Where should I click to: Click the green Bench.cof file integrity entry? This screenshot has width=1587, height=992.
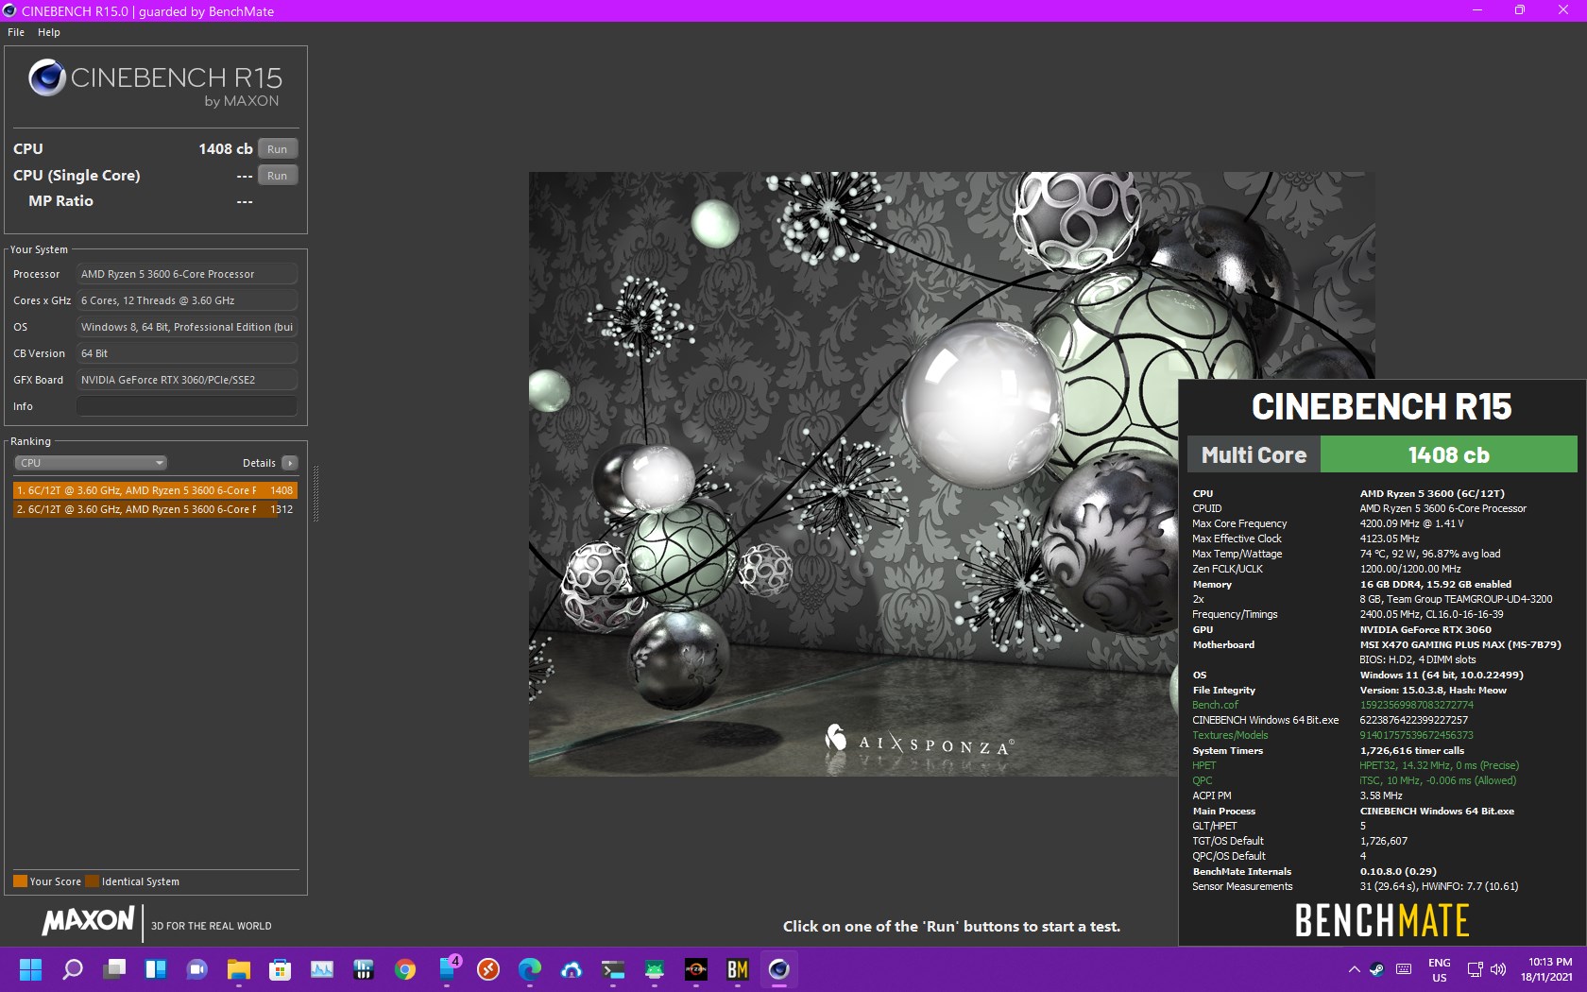coord(1215,705)
